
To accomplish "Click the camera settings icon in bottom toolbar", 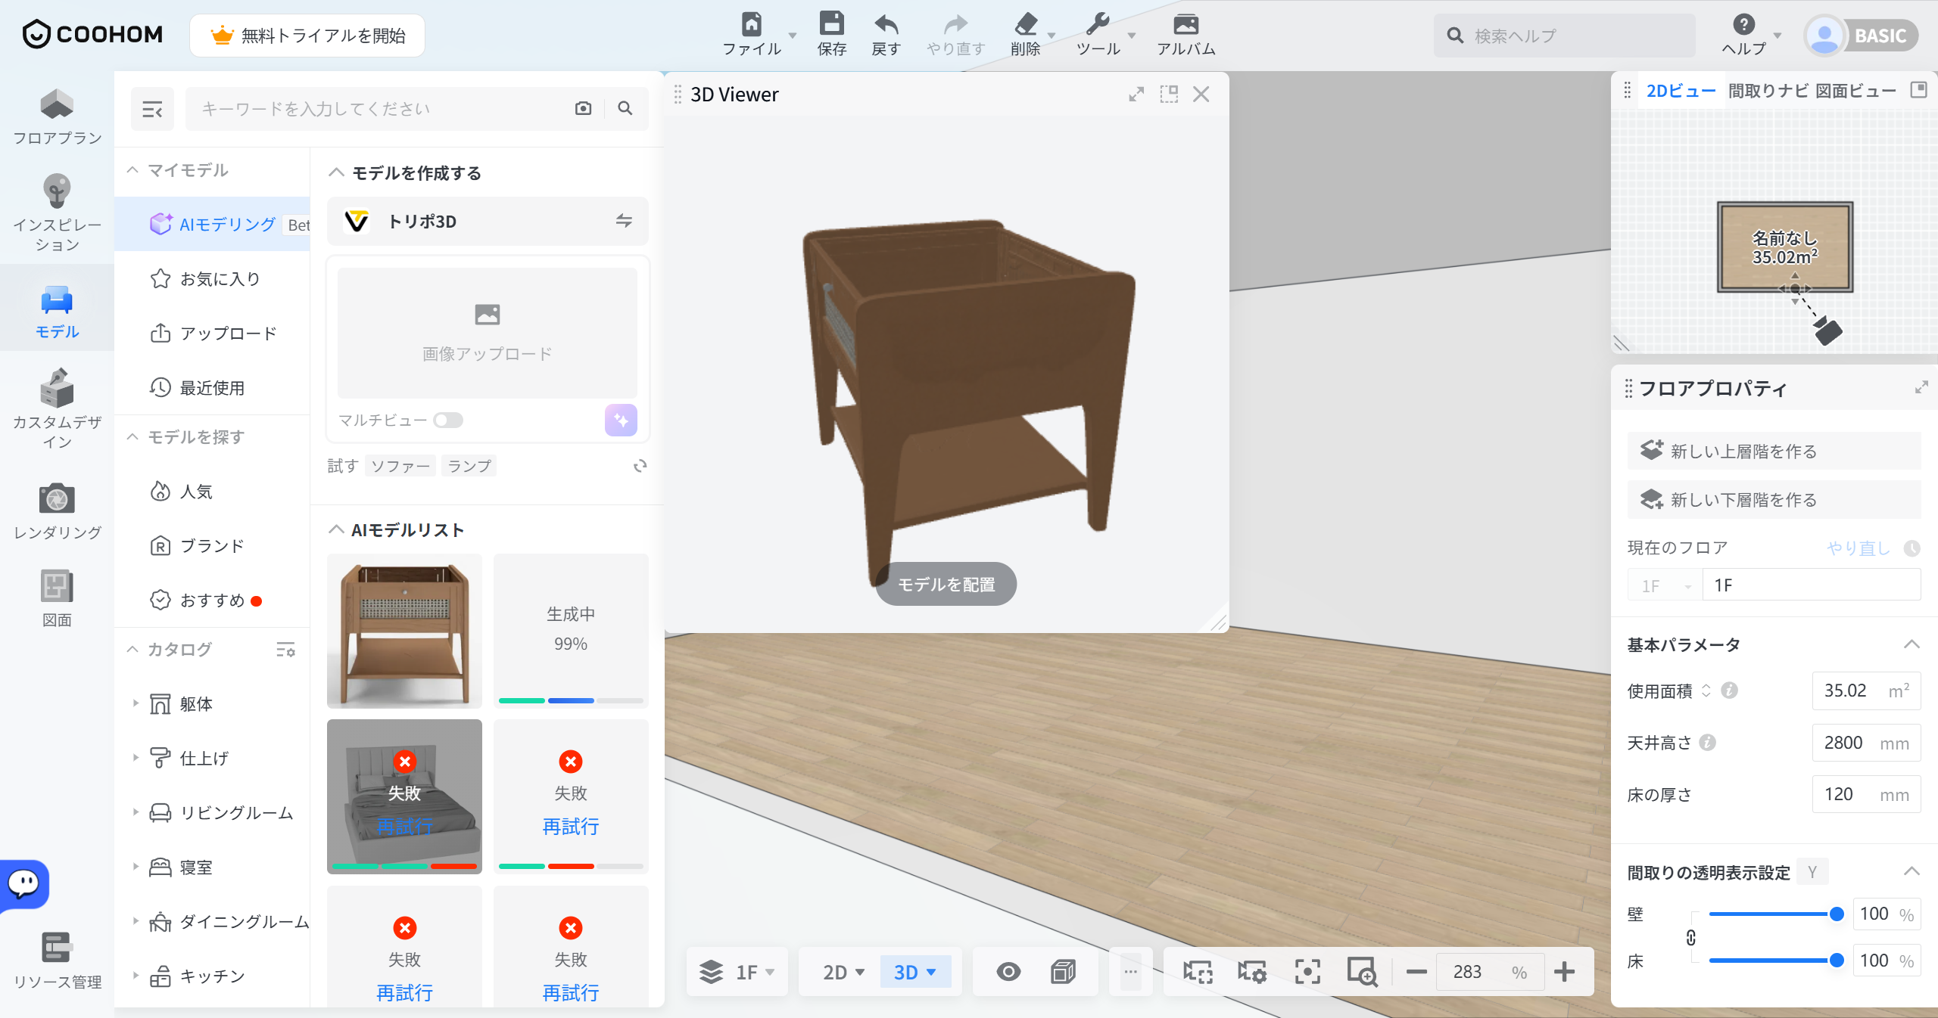I will pos(1252,972).
